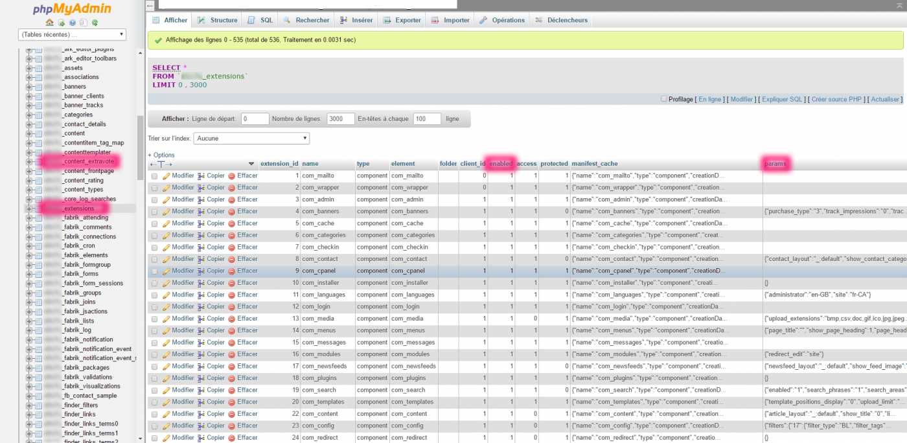Click the log out icon under the logo
907x443 pixels.
(61, 23)
